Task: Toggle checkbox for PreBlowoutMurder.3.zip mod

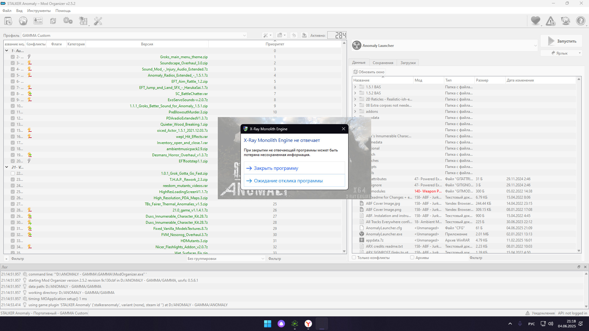Action: (x=13, y=112)
